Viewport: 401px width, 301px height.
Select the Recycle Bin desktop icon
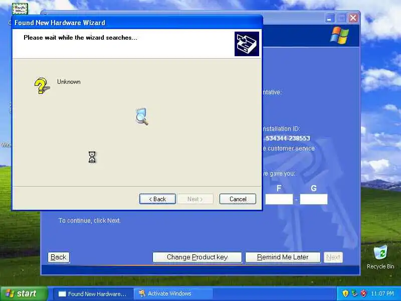pos(380,257)
